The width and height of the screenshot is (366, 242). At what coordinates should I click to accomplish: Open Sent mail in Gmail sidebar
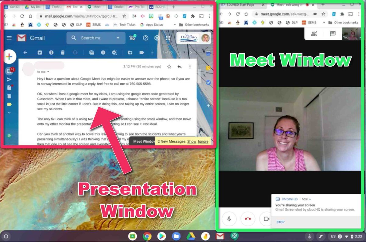click(x=9, y=79)
